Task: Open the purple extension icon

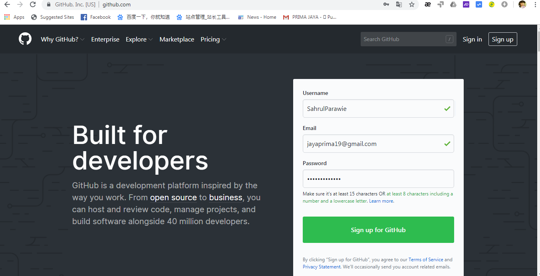Action: [x=466, y=4]
